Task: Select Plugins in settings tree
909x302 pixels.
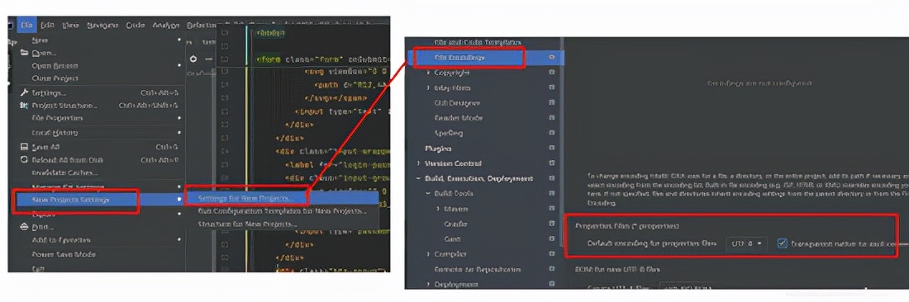Action: click(x=439, y=149)
